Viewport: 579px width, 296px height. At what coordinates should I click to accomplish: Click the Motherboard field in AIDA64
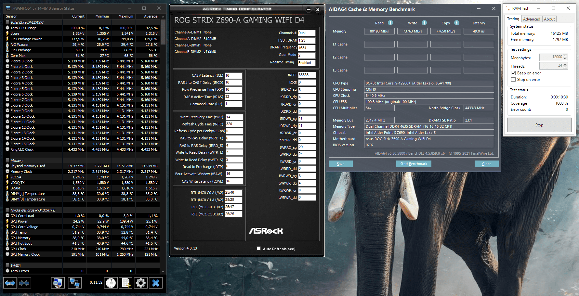(429, 139)
